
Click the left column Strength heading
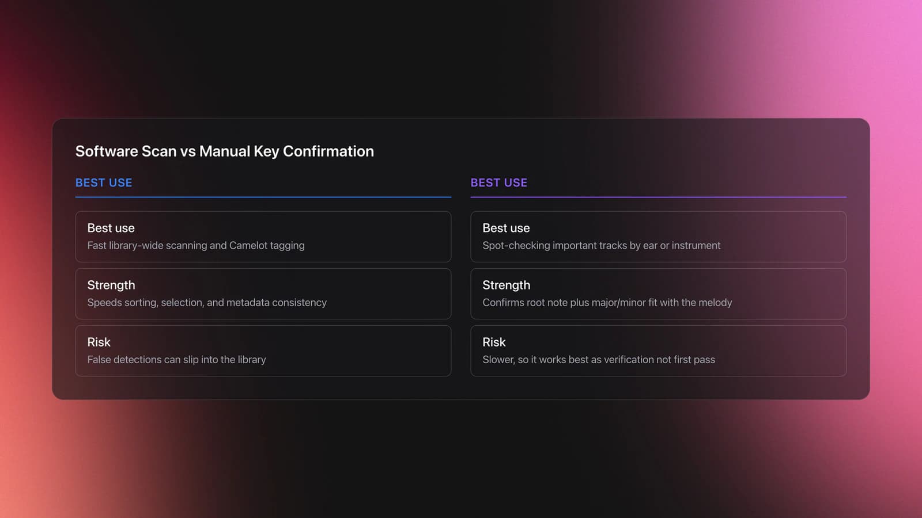tap(111, 285)
